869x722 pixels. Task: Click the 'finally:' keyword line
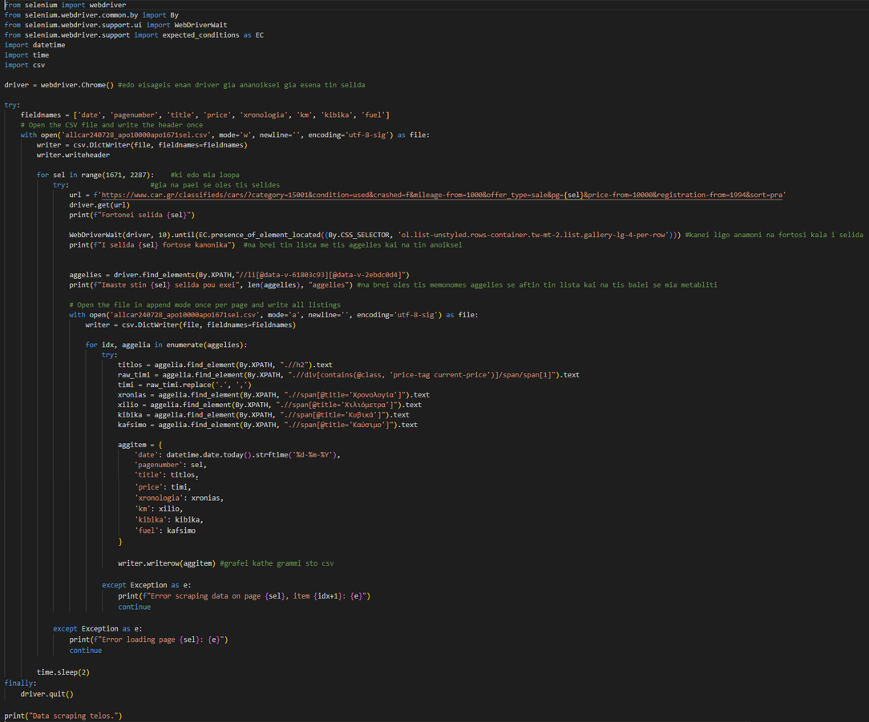(x=21, y=684)
